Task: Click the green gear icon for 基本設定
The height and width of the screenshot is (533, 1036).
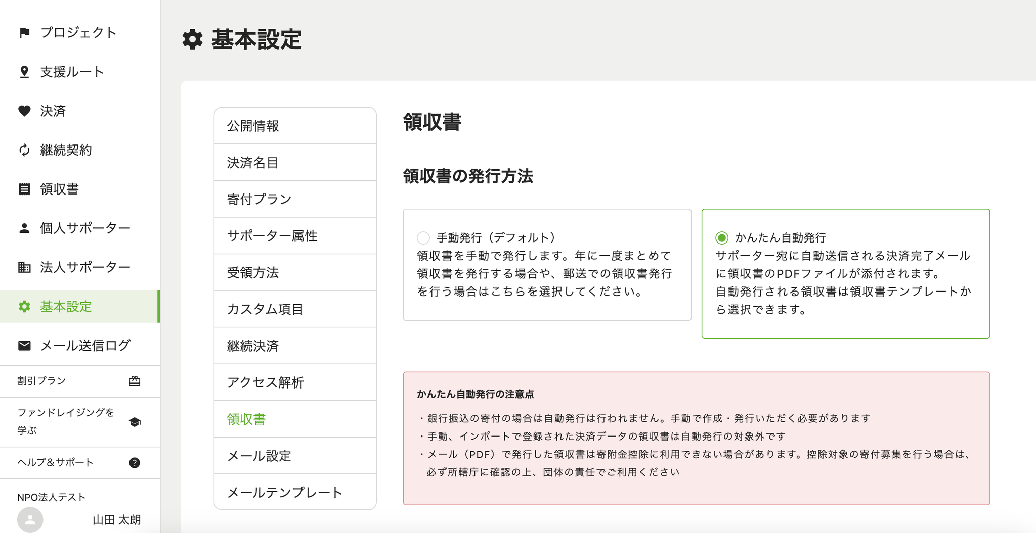Action: pos(24,306)
